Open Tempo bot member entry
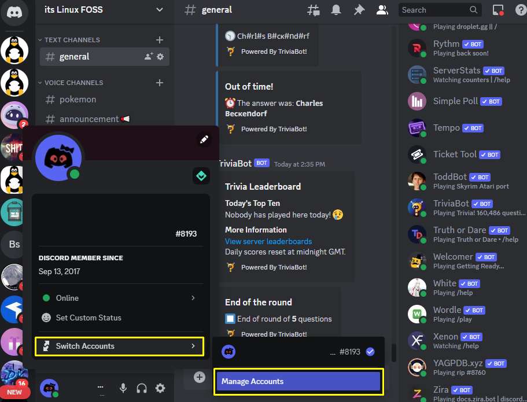Screen dimensions: 527x402 pyautogui.click(x=465, y=128)
